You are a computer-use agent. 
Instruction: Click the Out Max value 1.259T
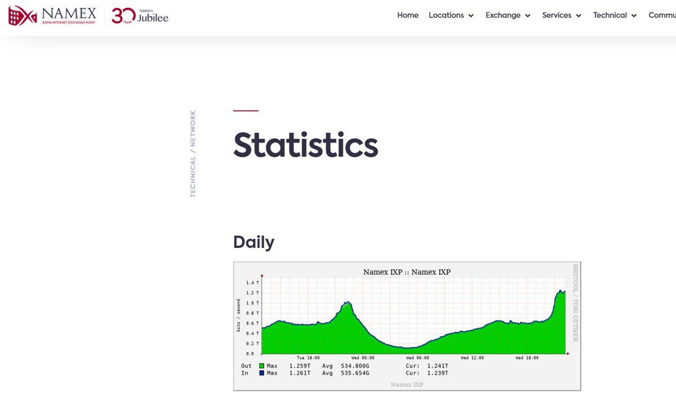point(299,366)
